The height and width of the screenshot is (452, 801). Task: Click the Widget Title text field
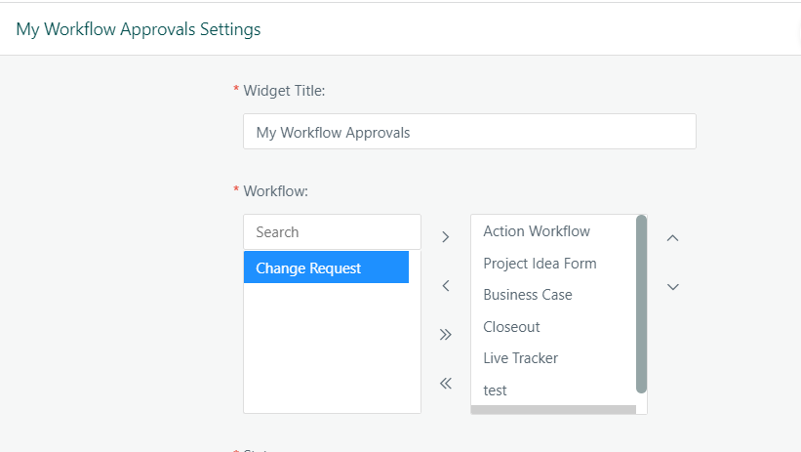468,132
